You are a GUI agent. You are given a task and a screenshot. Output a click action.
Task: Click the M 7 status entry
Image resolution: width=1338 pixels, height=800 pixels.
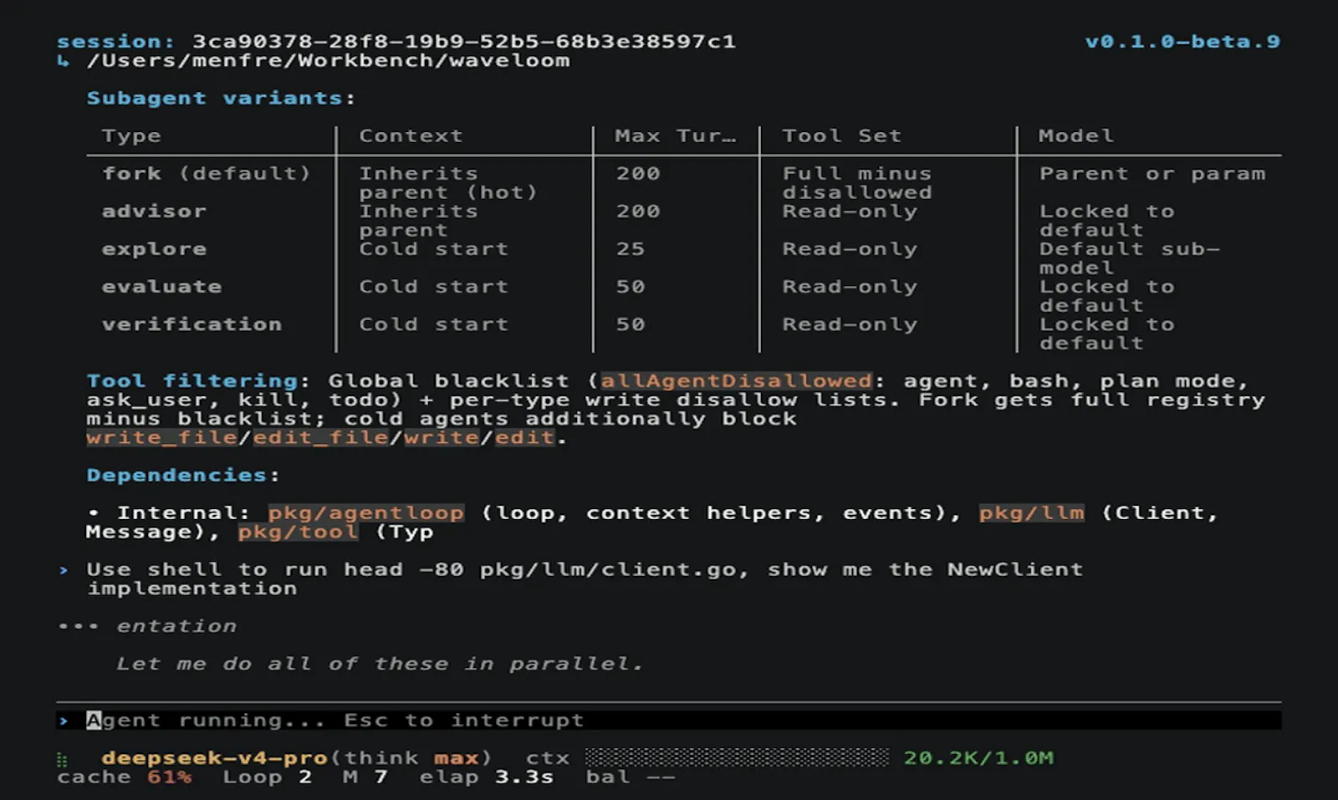(365, 777)
